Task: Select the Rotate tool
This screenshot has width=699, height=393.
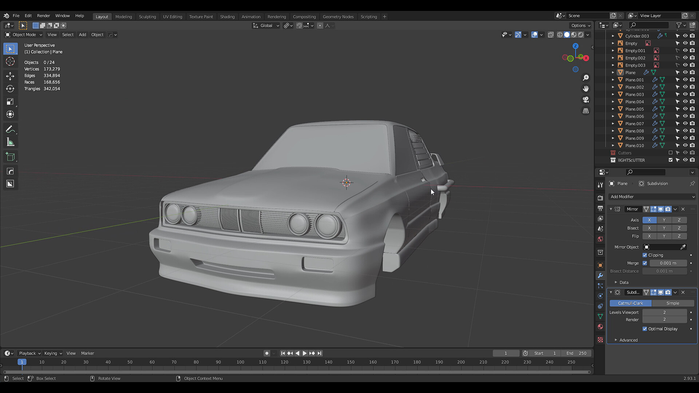Action: (10, 89)
